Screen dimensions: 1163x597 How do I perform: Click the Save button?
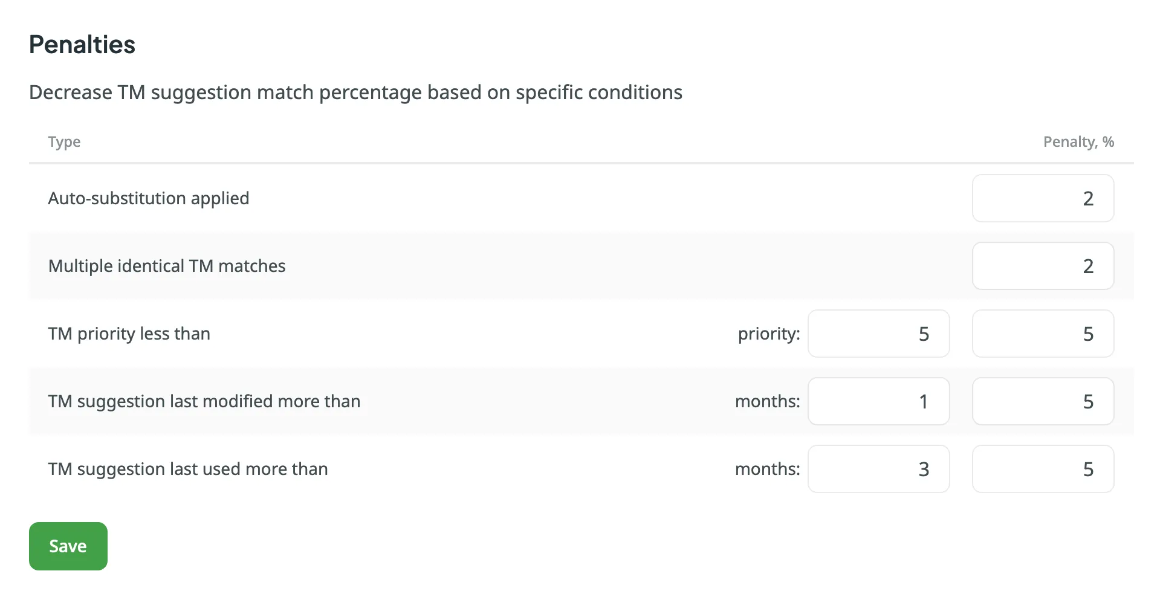click(68, 546)
